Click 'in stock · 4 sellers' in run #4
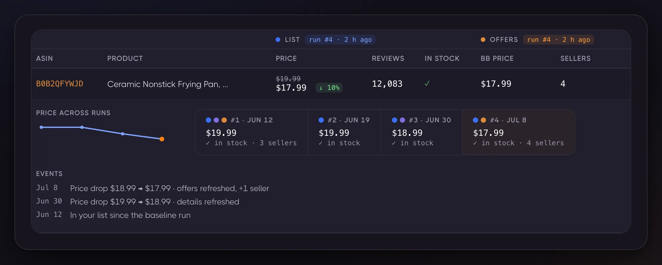The height and width of the screenshot is (265, 662). pyautogui.click(x=518, y=143)
